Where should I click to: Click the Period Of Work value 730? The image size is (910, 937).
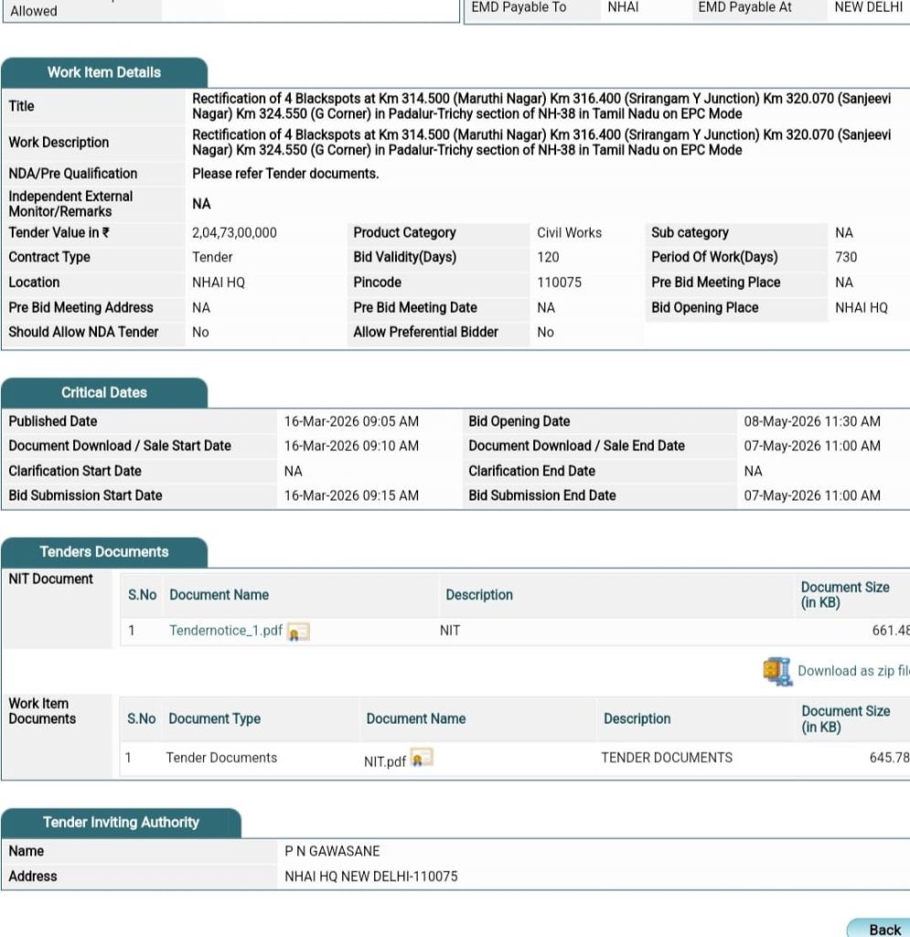click(x=846, y=258)
